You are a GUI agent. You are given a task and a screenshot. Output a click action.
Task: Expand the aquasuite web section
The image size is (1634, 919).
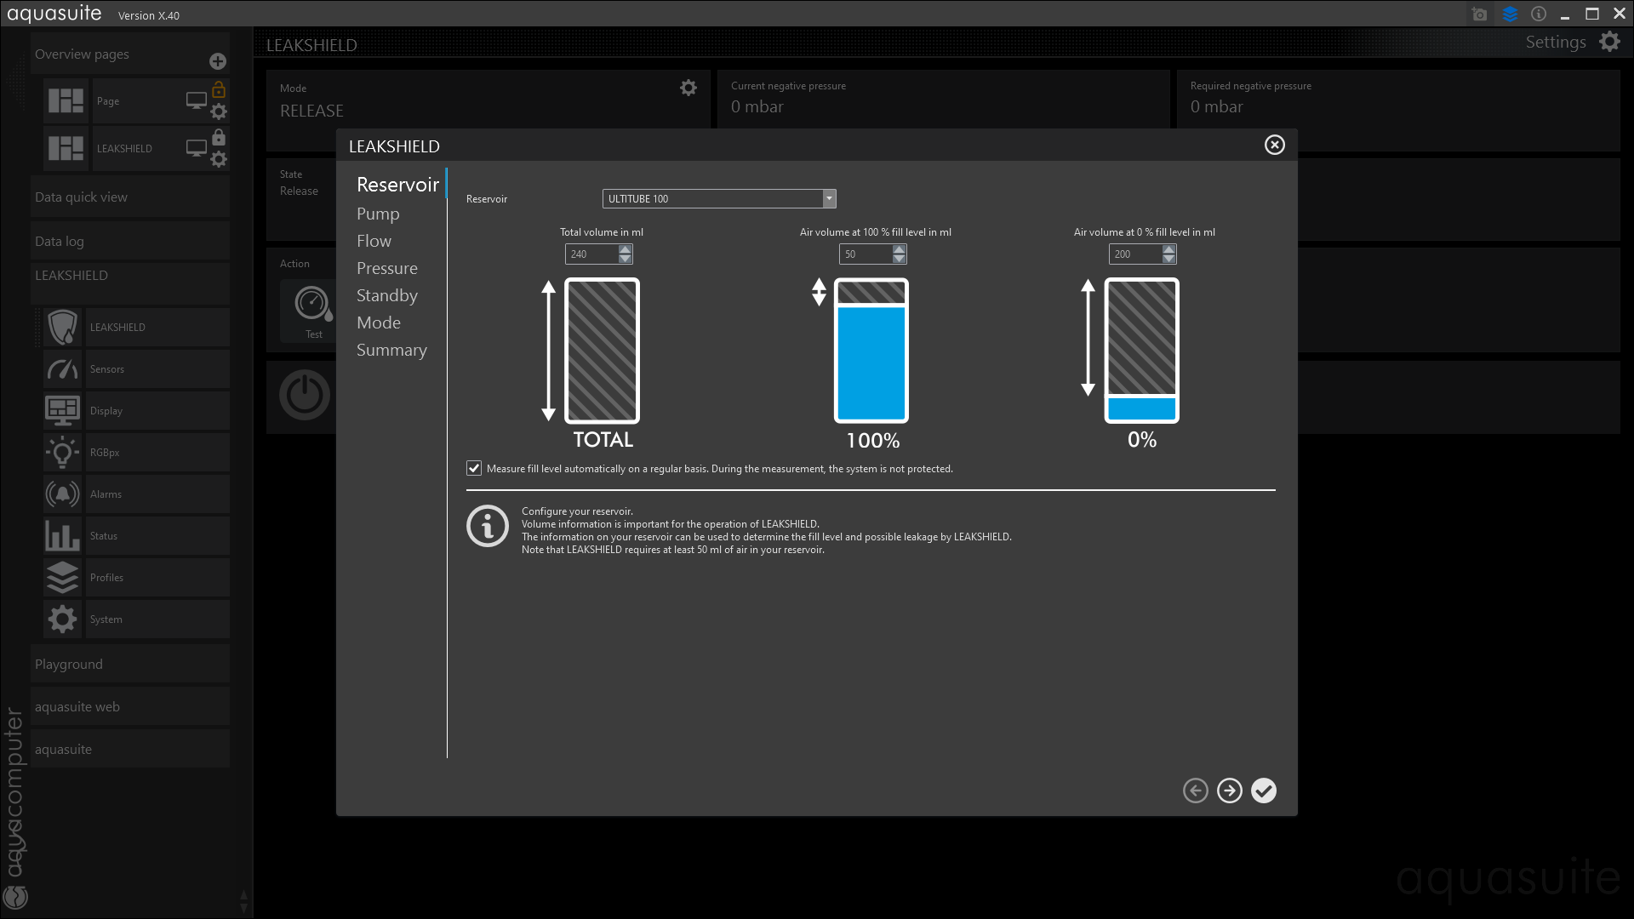[130, 707]
